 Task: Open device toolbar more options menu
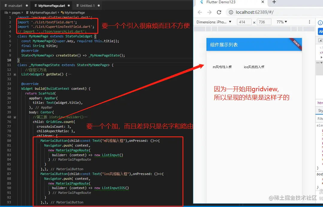pyautogui.click(x=310, y=22)
